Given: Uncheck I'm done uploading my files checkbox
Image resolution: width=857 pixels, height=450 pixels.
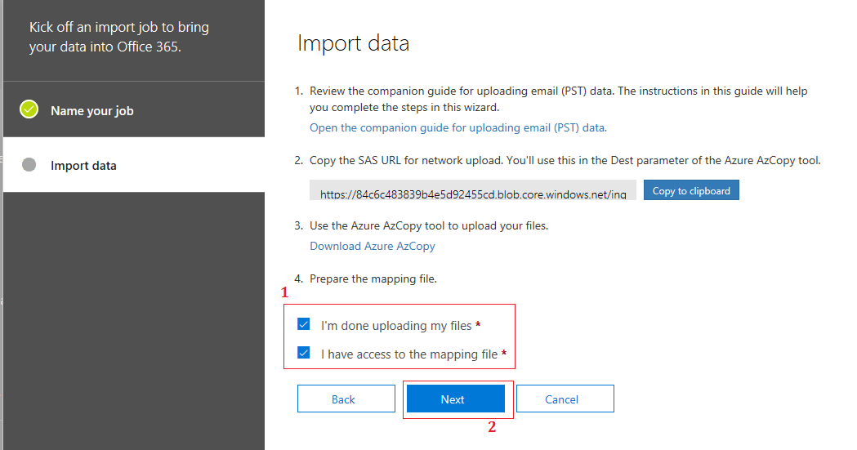Looking at the screenshot, I should pos(304,324).
